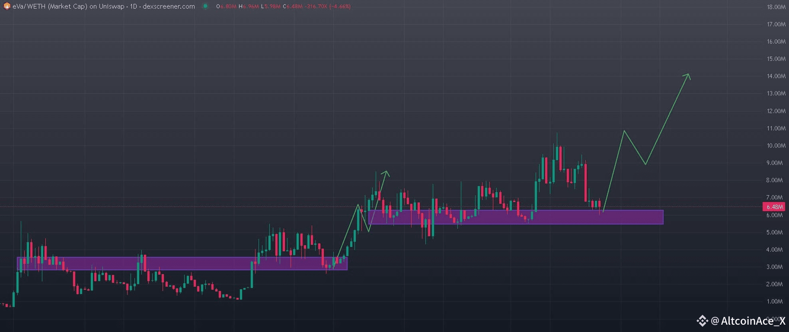Image resolution: width=789 pixels, height=332 pixels.
Task: Click the 16.00M price axis label
Action: [x=776, y=41]
